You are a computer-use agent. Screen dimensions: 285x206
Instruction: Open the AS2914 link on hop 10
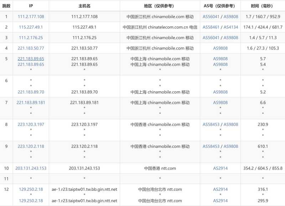click(x=220, y=168)
